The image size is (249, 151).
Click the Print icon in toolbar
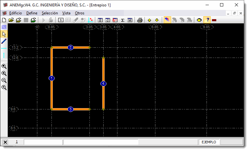pos(140,20)
